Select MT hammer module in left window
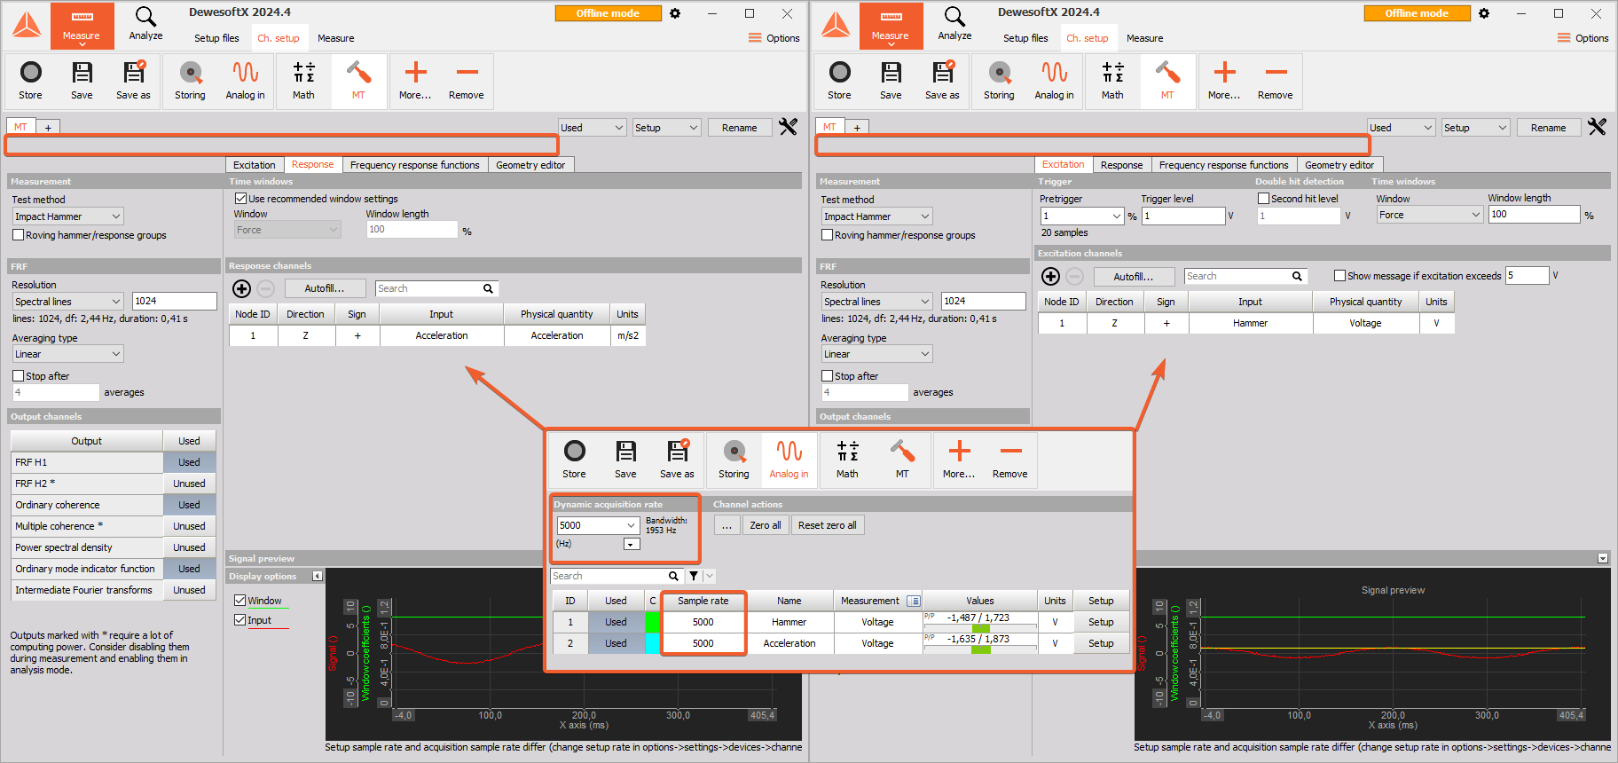Image resolution: width=1618 pixels, height=763 pixels. pyautogui.click(x=358, y=80)
